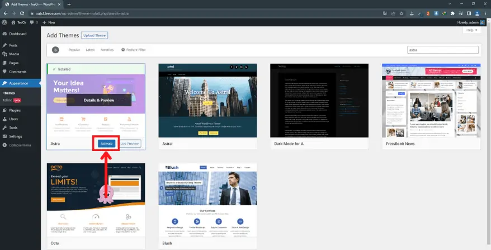Reload the page with browser refresh icon

22,13
